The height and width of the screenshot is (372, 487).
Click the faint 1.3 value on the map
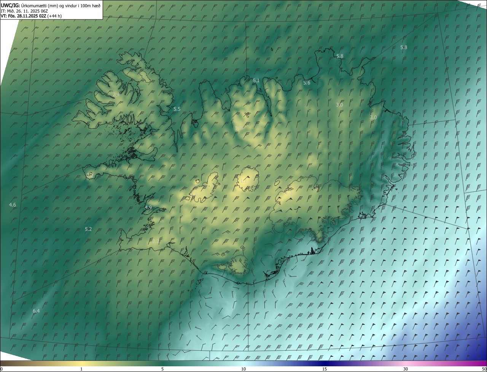point(289,193)
